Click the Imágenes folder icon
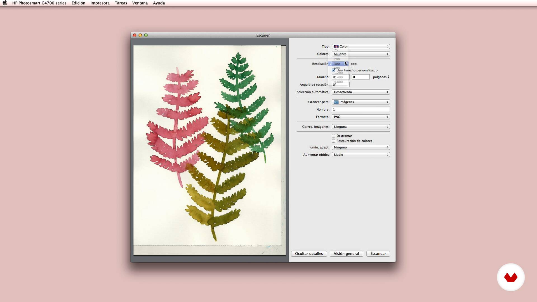 click(x=336, y=102)
